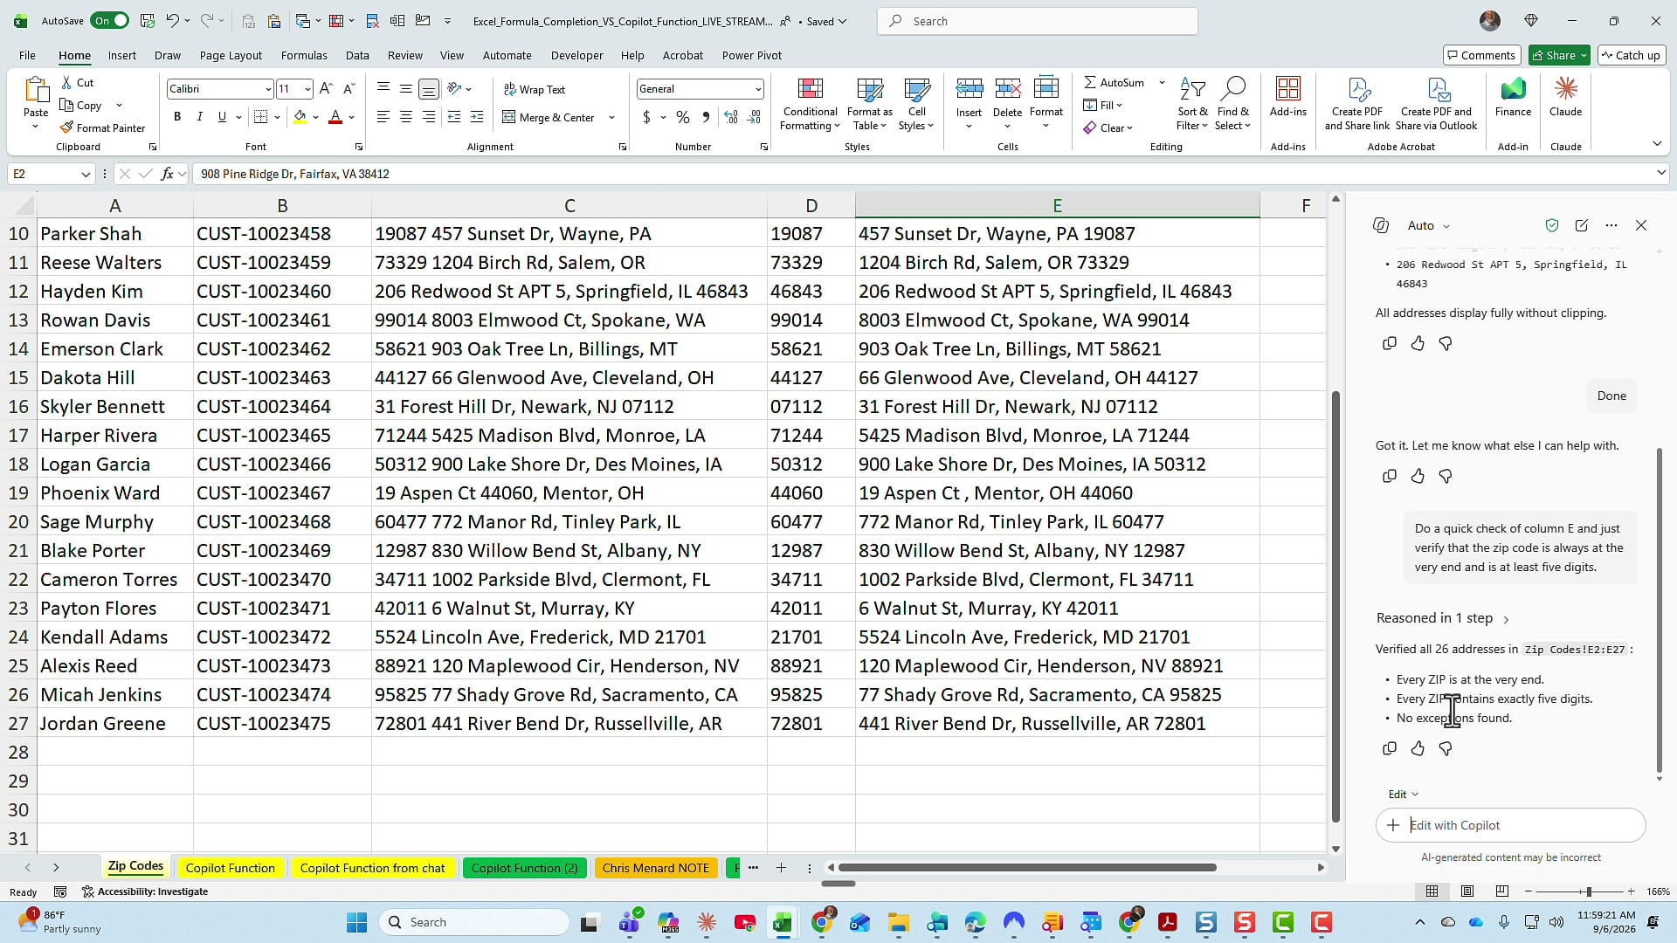This screenshot has width=1677, height=943.
Task: Click the Catch up button
Action: coord(1630,55)
